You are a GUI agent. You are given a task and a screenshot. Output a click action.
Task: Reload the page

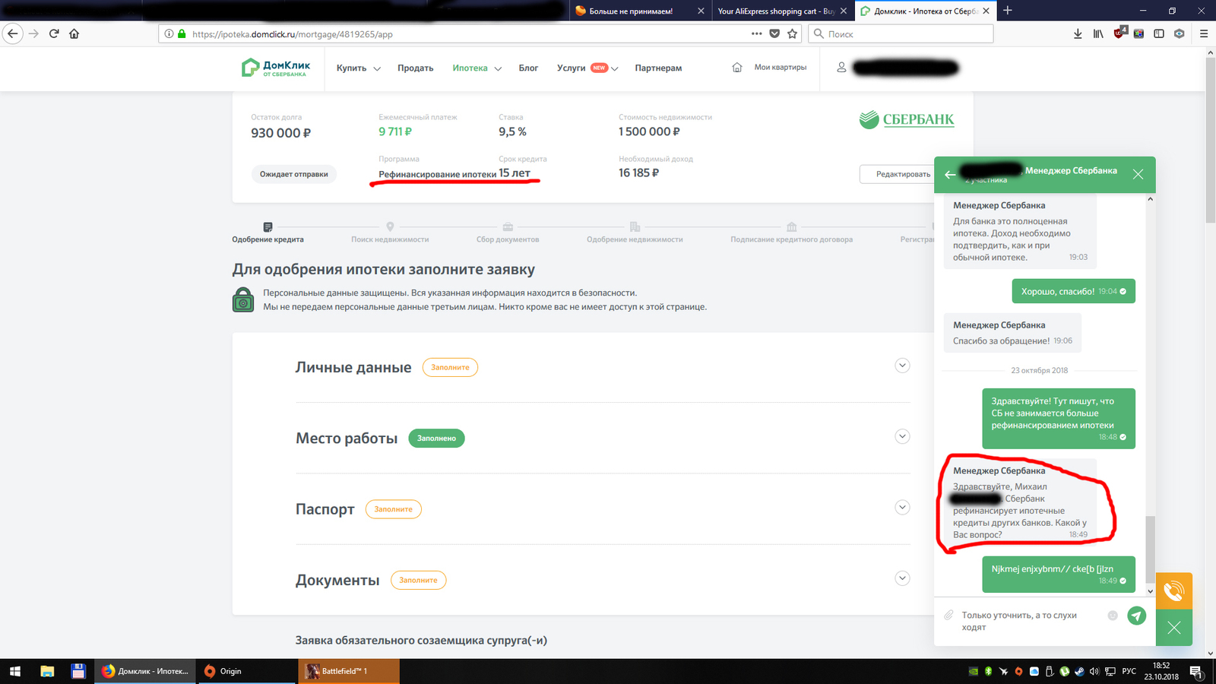click(x=54, y=33)
